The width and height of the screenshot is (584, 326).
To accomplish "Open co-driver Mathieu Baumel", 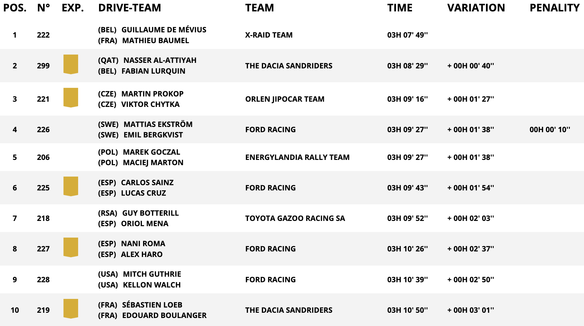I will 155,40.
